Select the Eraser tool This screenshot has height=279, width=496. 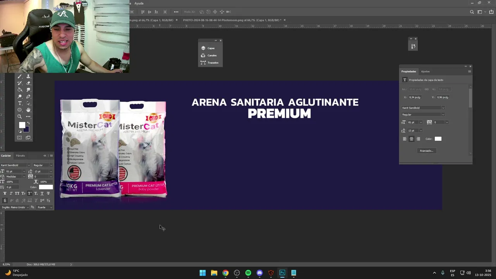[x=28, y=83]
